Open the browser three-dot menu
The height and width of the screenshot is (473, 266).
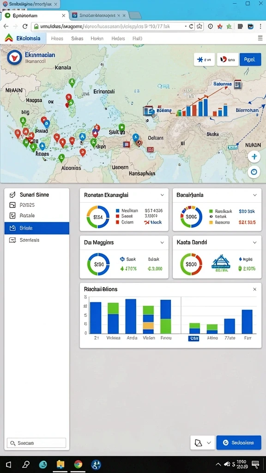click(x=260, y=26)
